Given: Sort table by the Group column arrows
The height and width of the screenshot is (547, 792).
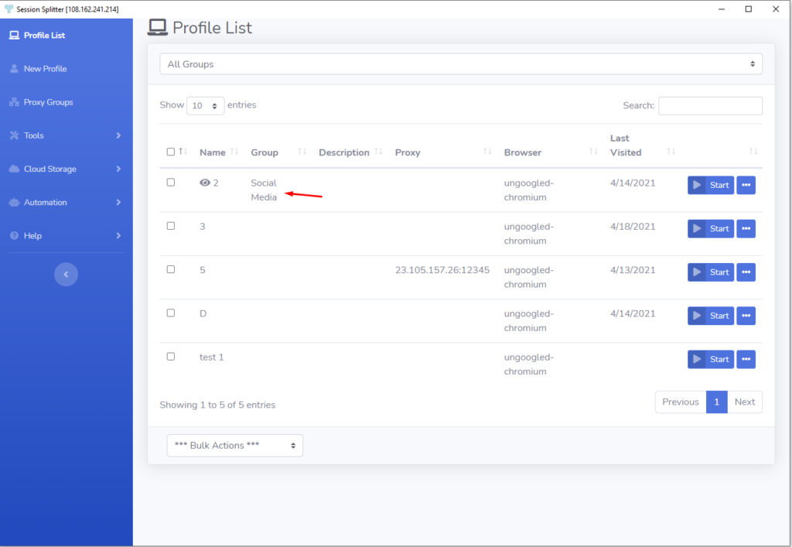Looking at the screenshot, I should click(302, 152).
